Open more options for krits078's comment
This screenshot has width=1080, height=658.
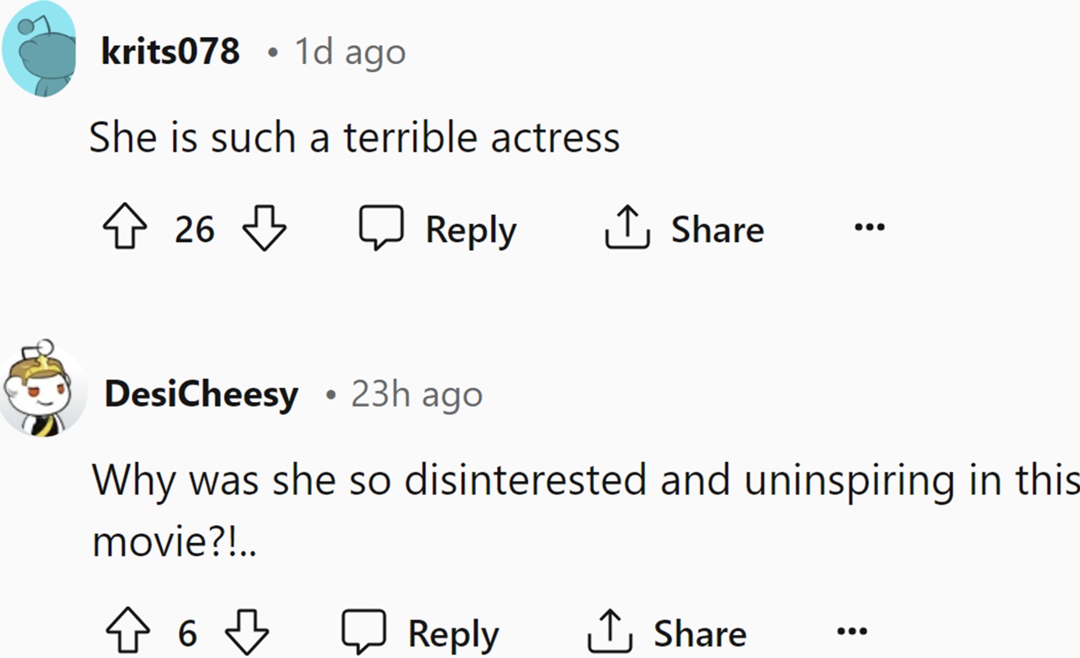pyautogui.click(x=869, y=227)
